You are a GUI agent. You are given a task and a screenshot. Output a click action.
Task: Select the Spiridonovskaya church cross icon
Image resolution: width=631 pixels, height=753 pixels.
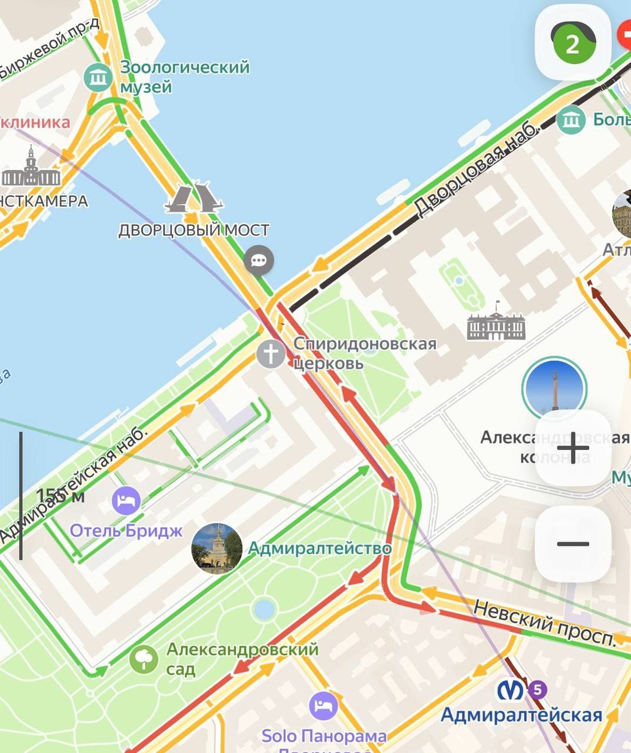click(271, 355)
